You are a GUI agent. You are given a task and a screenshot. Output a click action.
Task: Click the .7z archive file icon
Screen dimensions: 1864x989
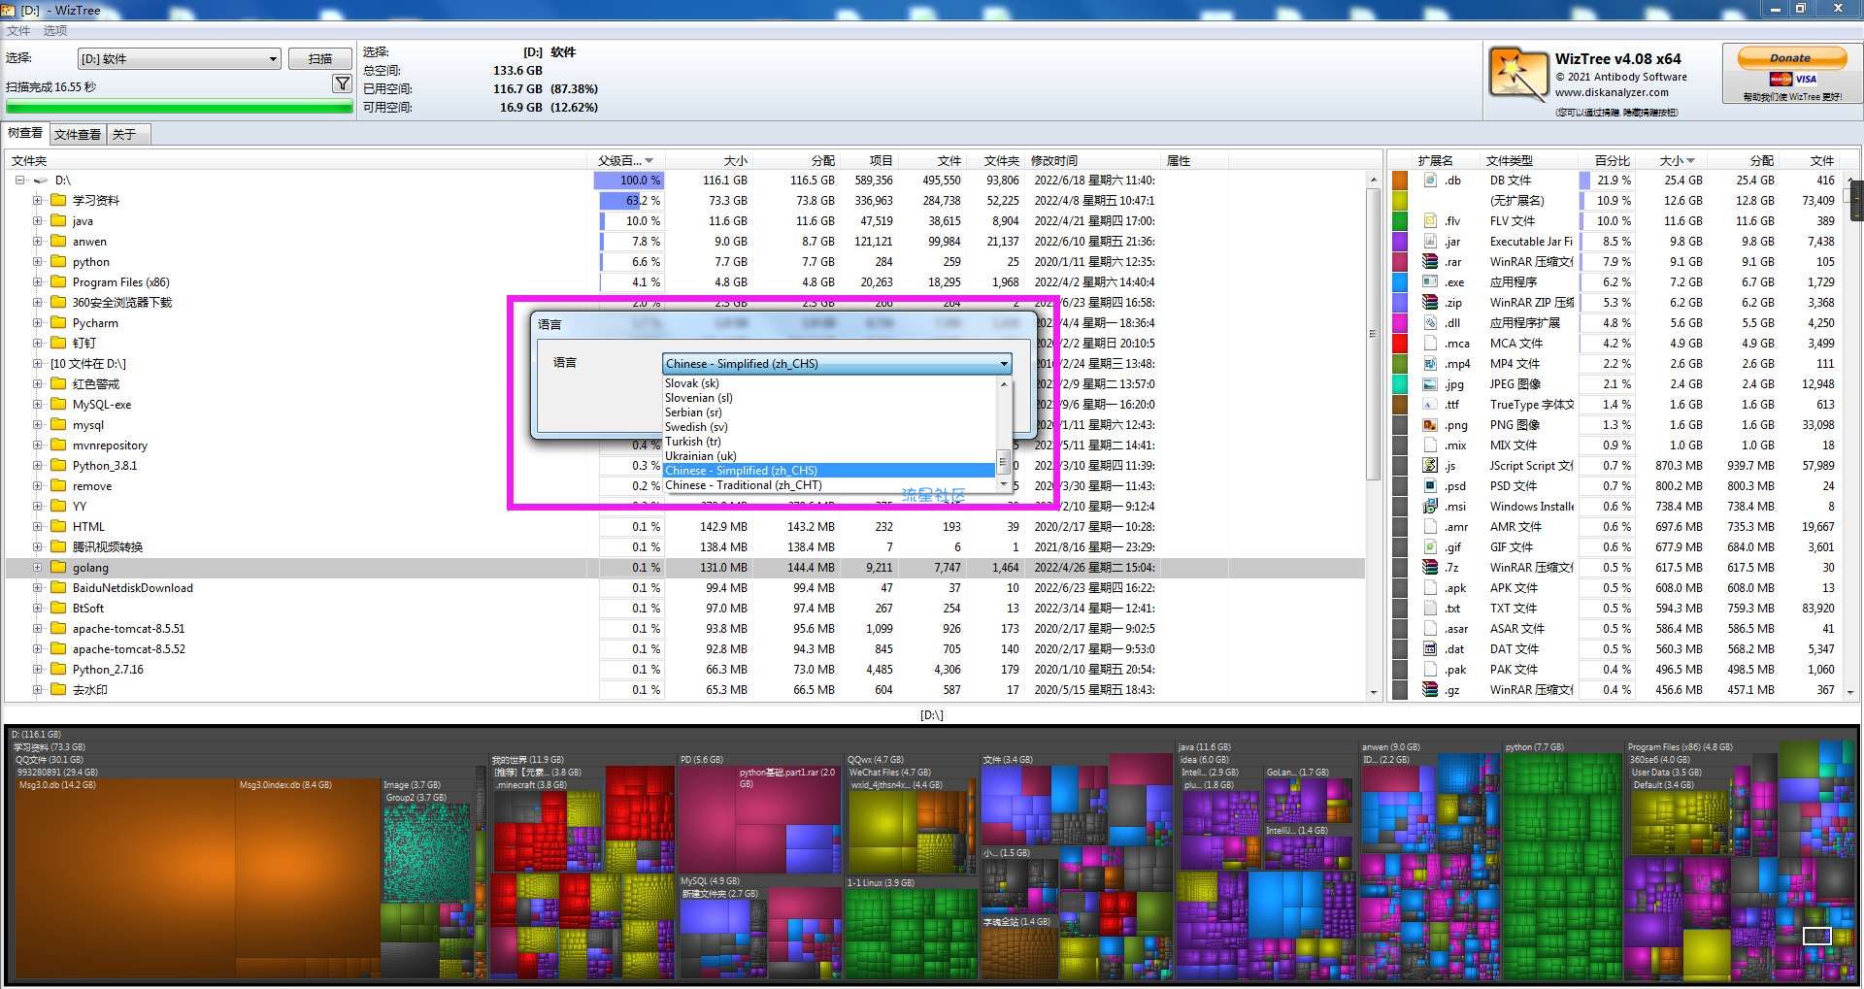tap(1430, 568)
